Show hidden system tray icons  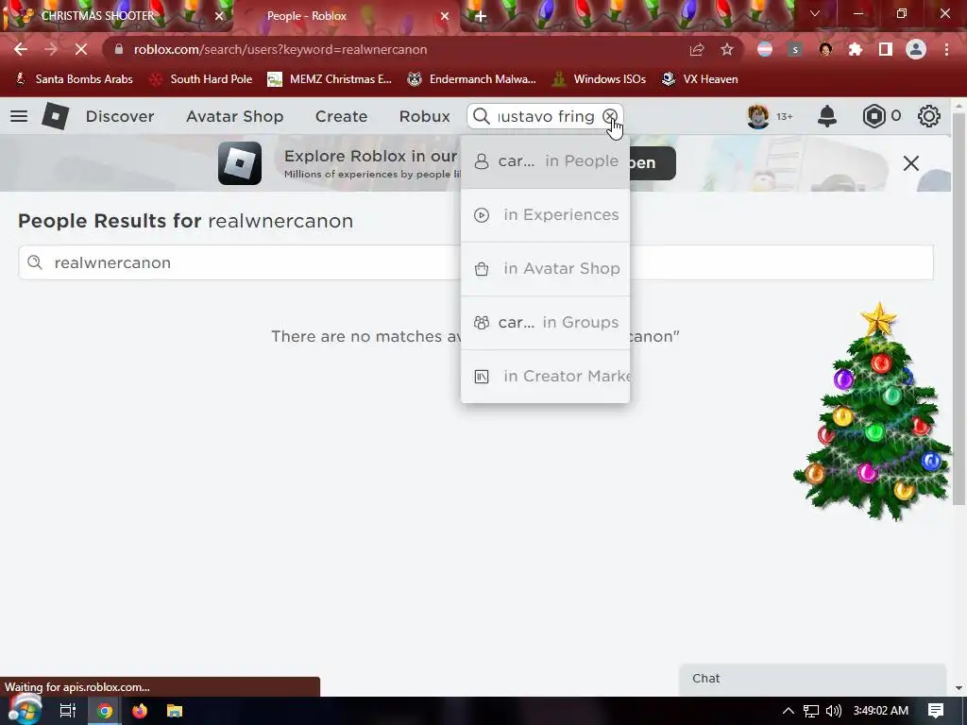click(789, 711)
